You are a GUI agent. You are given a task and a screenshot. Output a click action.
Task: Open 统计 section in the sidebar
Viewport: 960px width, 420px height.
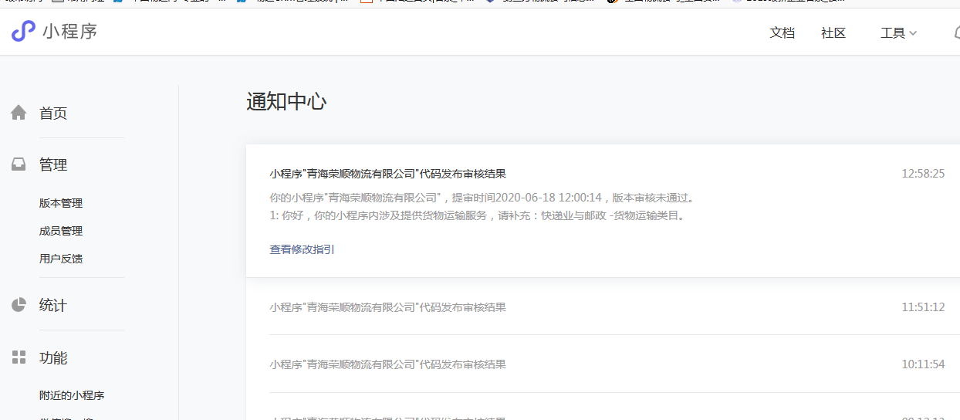53,305
